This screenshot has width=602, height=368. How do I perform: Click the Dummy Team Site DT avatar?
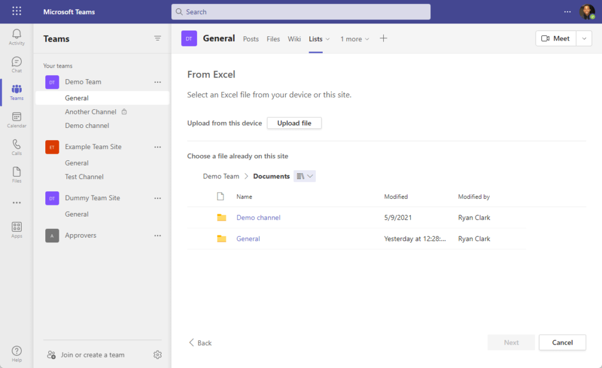click(52, 198)
